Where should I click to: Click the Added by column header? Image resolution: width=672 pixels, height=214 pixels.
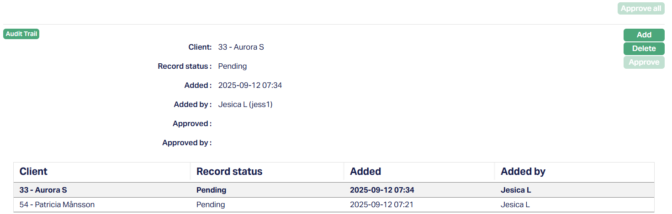[523, 172]
